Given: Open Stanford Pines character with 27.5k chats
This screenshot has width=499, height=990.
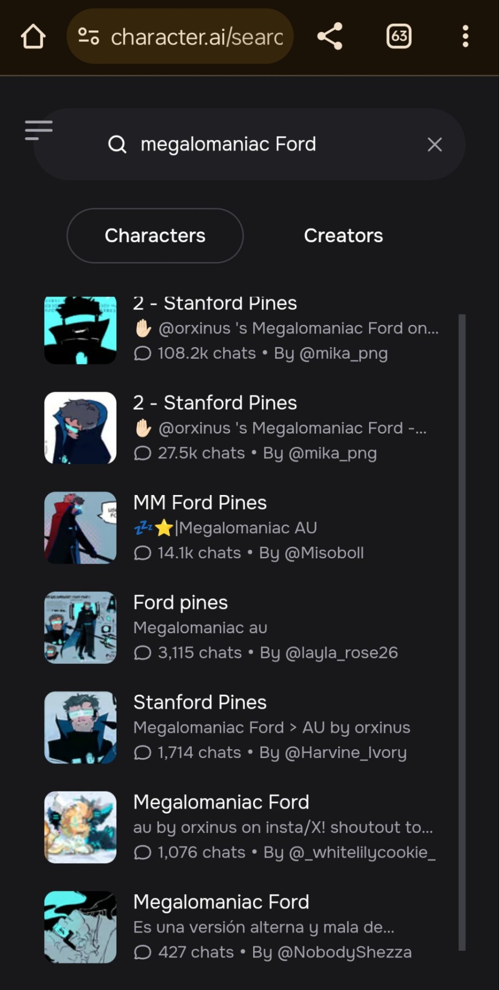Looking at the screenshot, I should click(x=215, y=403).
